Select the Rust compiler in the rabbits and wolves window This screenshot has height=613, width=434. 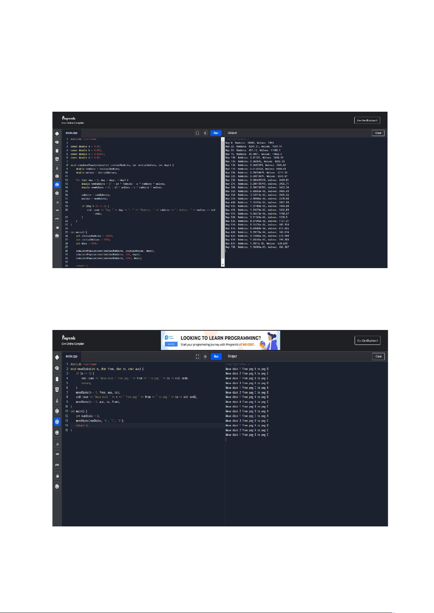[x=57, y=236]
